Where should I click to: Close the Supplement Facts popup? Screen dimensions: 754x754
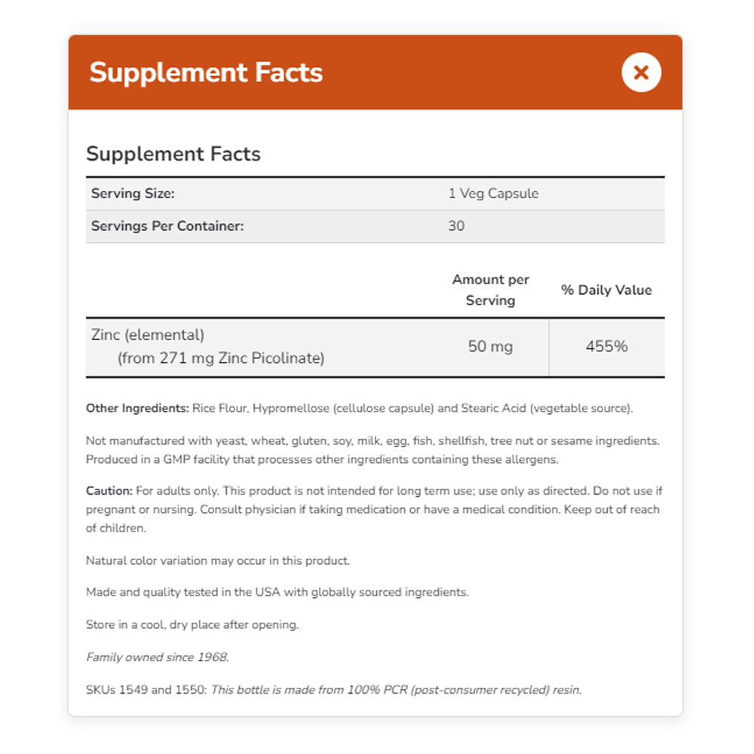pos(641,72)
